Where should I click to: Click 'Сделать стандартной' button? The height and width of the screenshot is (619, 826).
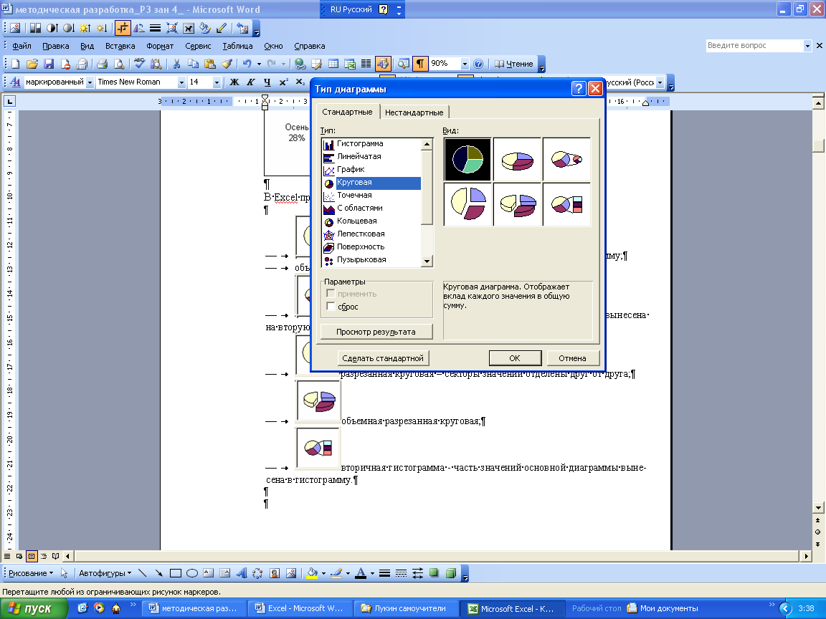383,358
